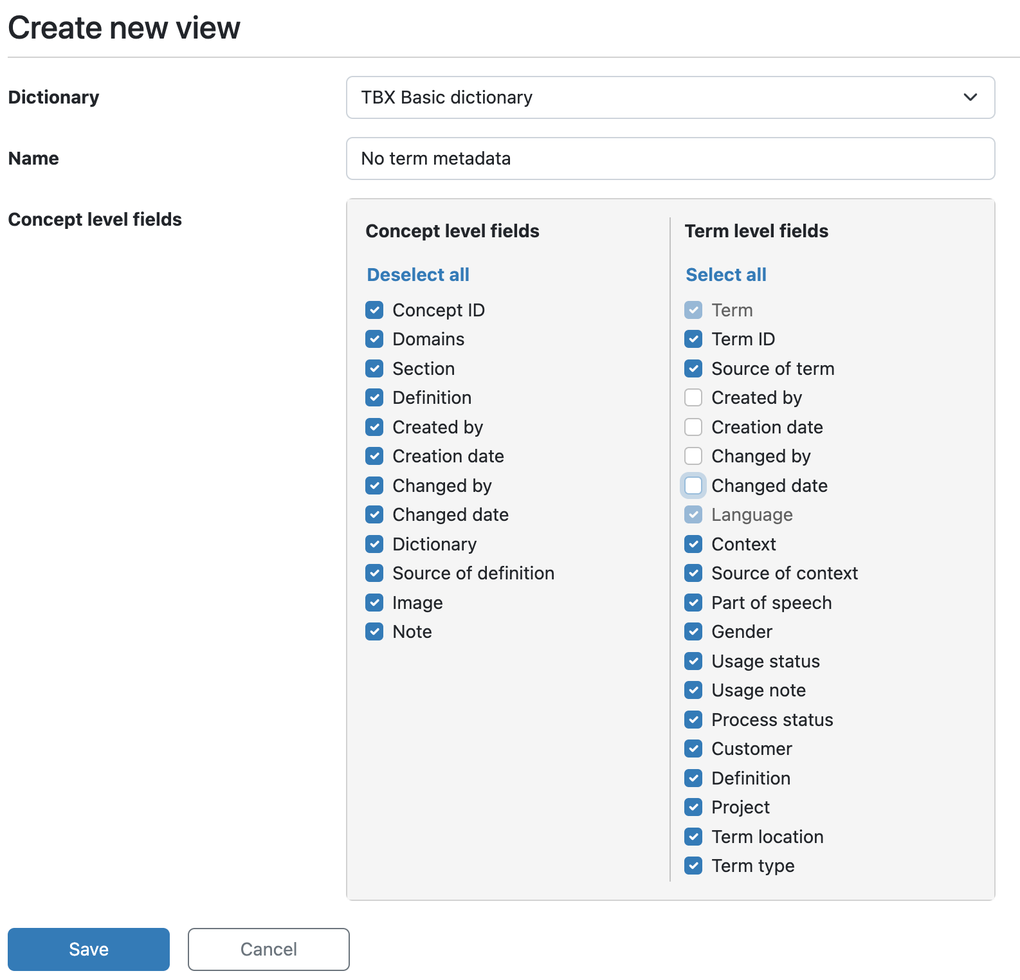Viewport: 1020px width, 980px height.
Task: Open the Dictionary dropdown
Action: pos(670,98)
